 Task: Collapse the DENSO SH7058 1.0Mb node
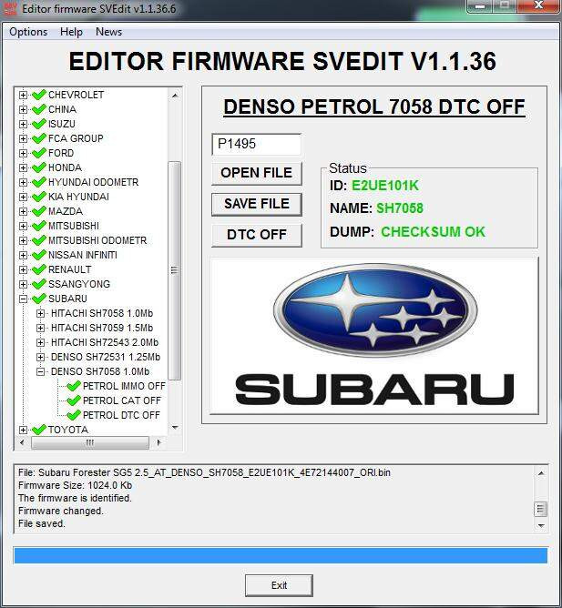point(40,372)
